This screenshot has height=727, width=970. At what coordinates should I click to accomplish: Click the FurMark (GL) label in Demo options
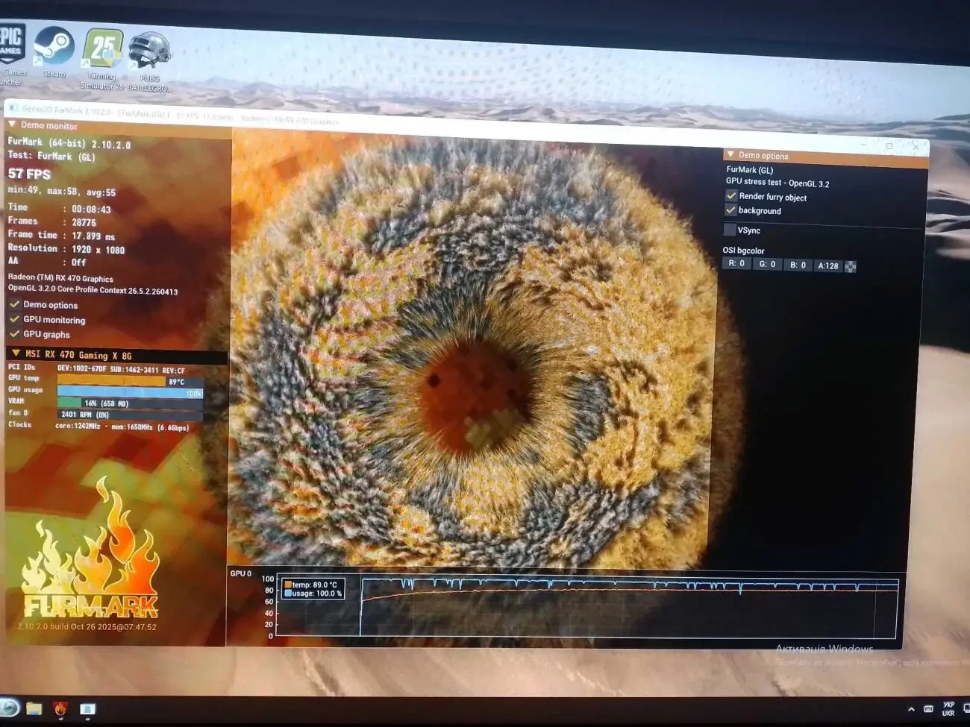coord(750,169)
